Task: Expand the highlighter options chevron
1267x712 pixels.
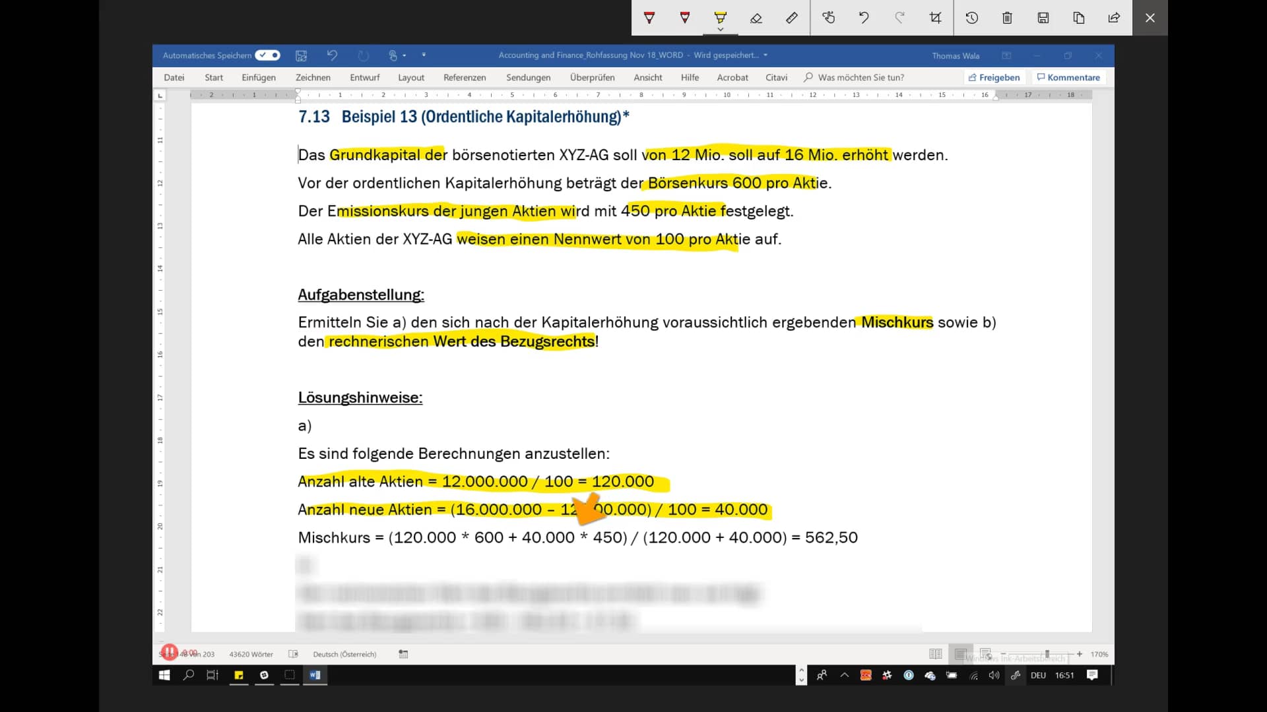Action: (721, 30)
